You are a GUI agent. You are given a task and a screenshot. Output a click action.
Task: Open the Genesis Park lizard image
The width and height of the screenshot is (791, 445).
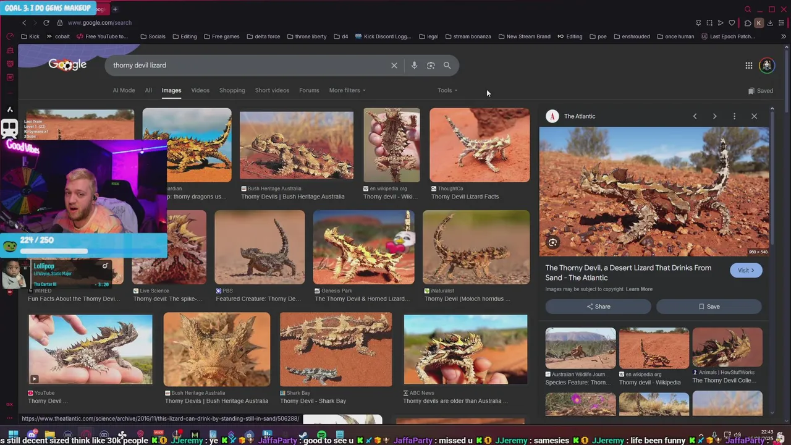363,247
